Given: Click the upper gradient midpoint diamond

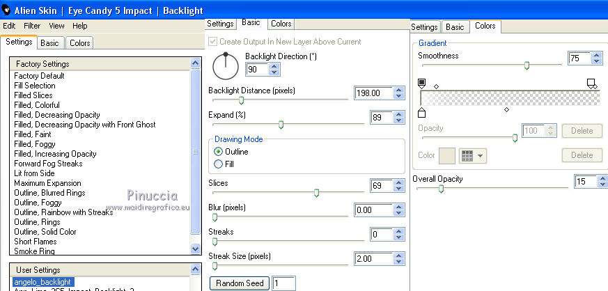Looking at the screenshot, I should point(436,87).
